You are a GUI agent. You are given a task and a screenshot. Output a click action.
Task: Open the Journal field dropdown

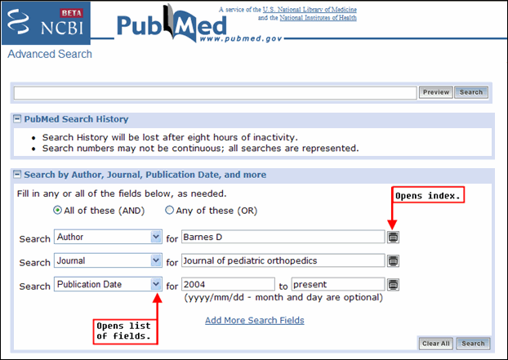click(108, 260)
